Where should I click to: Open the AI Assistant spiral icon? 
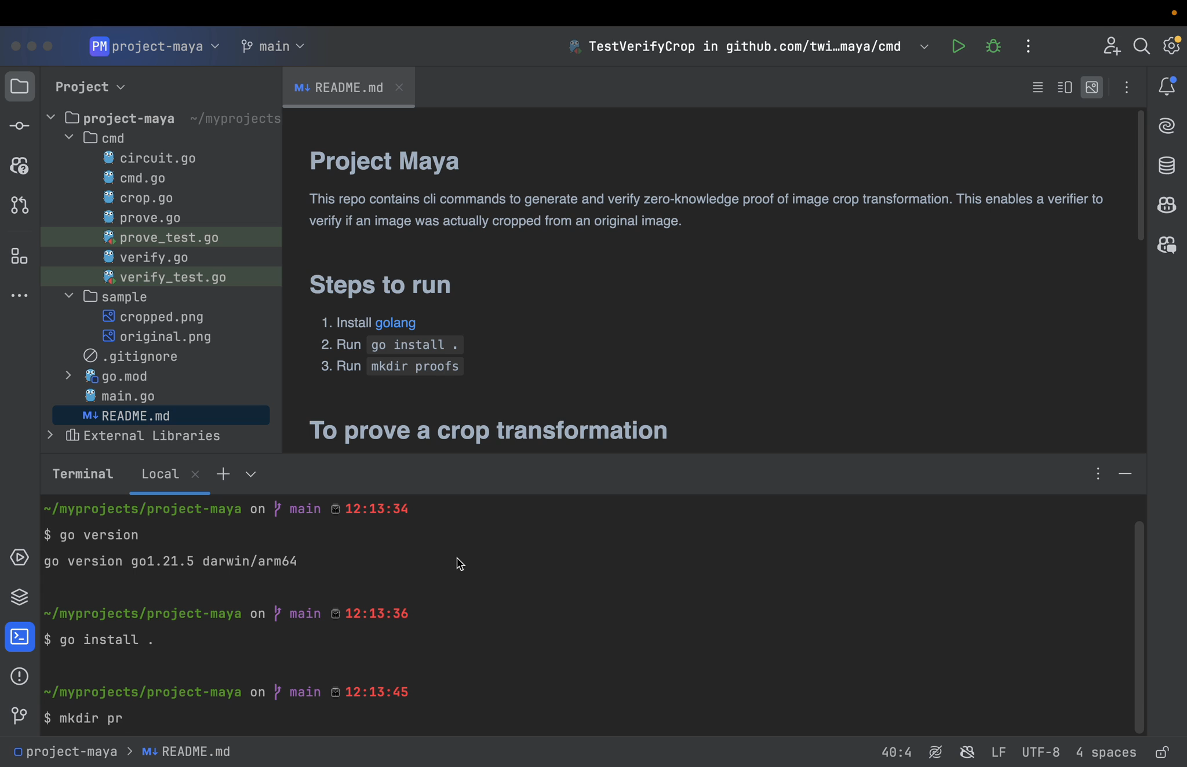[1167, 126]
